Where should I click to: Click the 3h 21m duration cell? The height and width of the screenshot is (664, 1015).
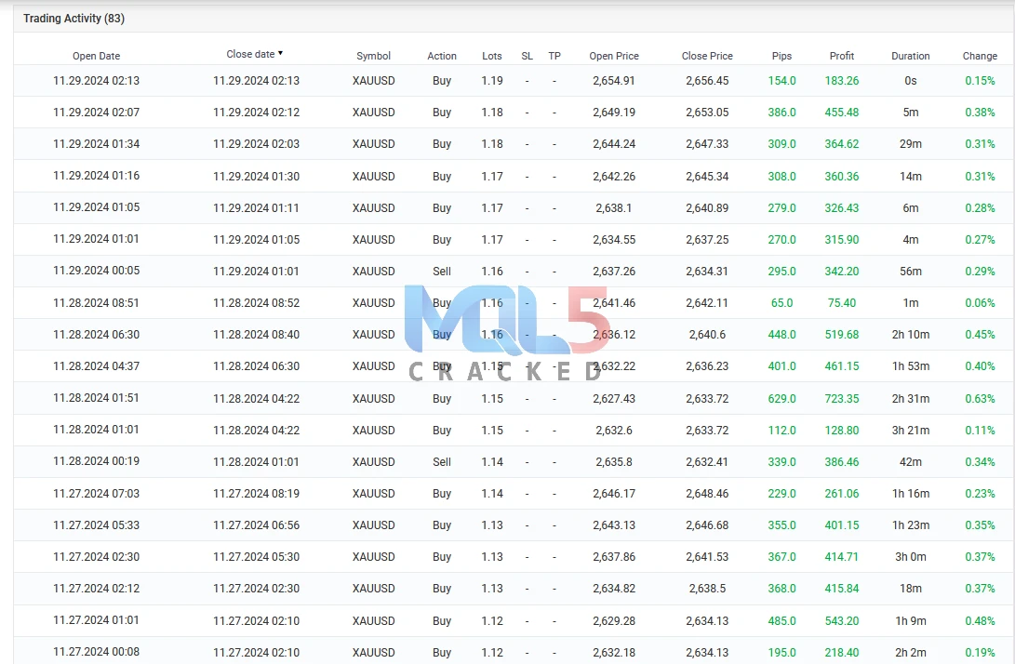[x=910, y=431]
